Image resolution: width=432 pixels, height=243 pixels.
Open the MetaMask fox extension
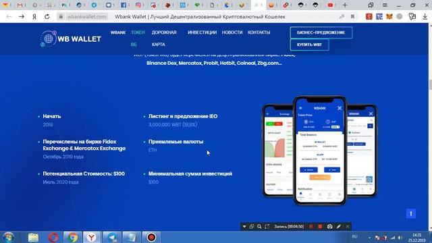coord(389,16)
